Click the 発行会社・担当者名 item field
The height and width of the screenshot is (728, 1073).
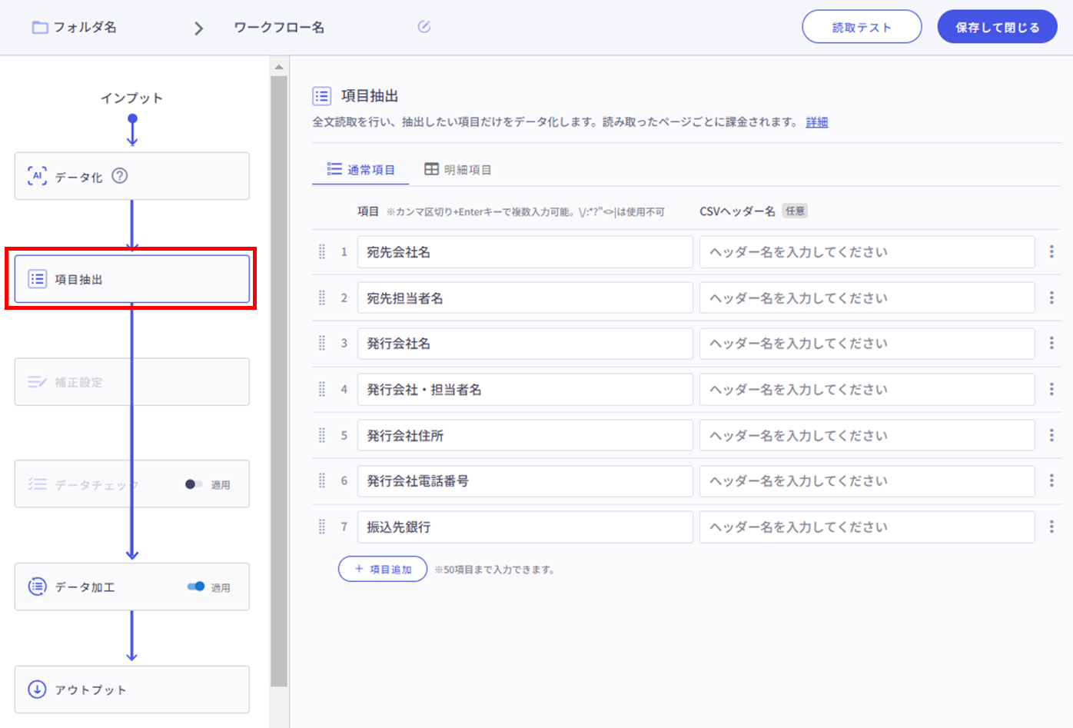(525, 390)
